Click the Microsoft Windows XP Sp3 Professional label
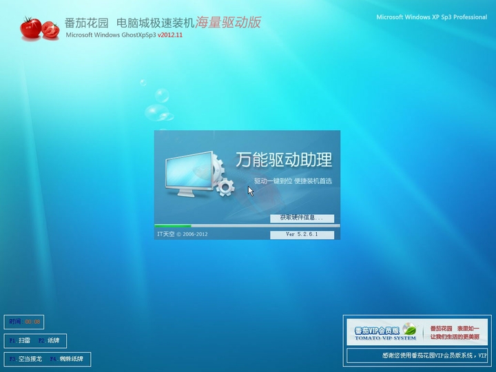The height and width of the screenshot is (372, 496). [x=432, y=17]
